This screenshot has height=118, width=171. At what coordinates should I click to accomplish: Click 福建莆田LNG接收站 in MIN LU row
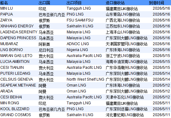tap(122, 9)
